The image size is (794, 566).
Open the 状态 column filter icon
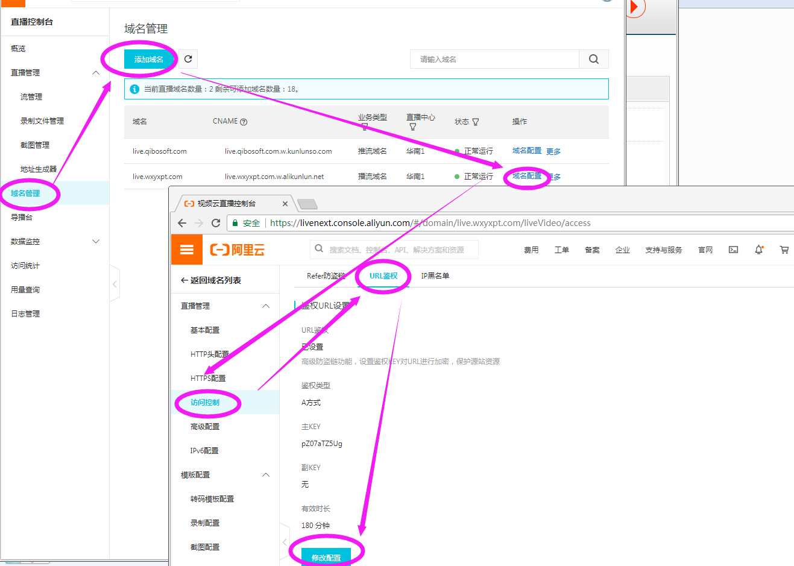(476, 122)
